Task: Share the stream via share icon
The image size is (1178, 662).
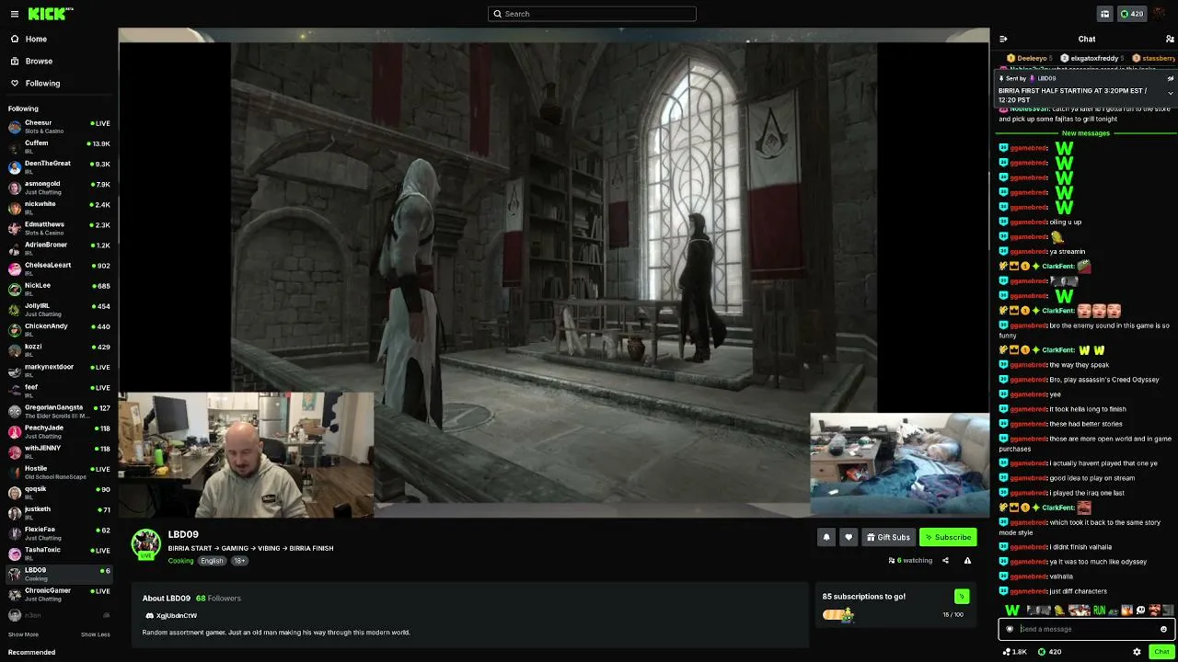Action: click(x=945, y=560)
